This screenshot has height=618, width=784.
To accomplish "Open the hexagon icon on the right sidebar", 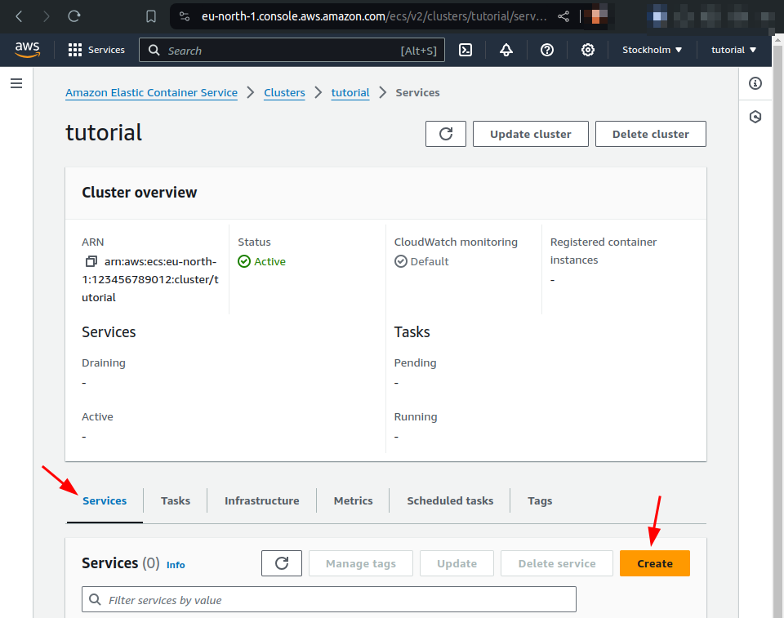I will [755, 117].
